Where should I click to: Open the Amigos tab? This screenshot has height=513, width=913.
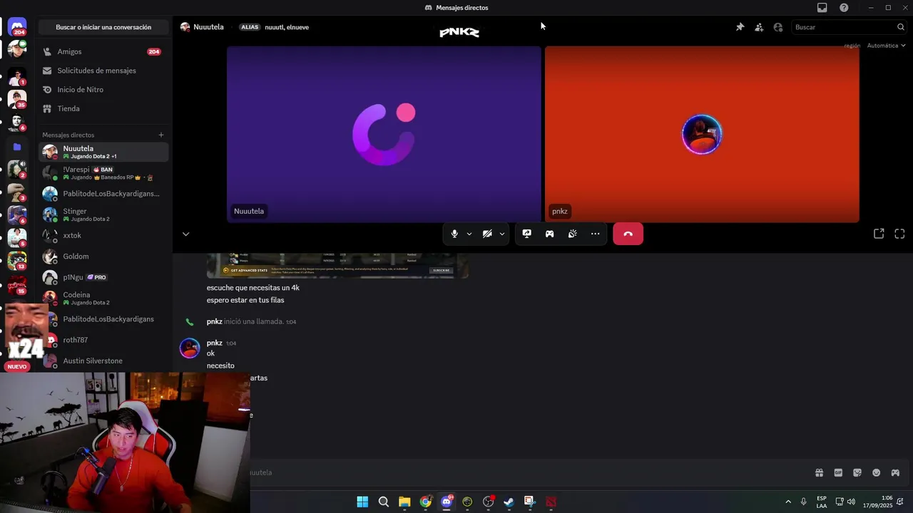coord(103,52)
